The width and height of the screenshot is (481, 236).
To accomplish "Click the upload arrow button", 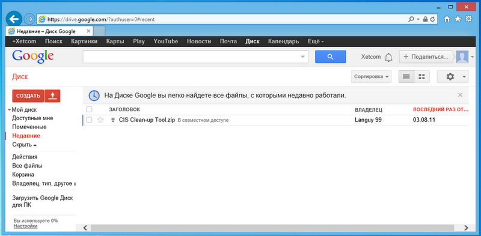I will click(52, 96).
